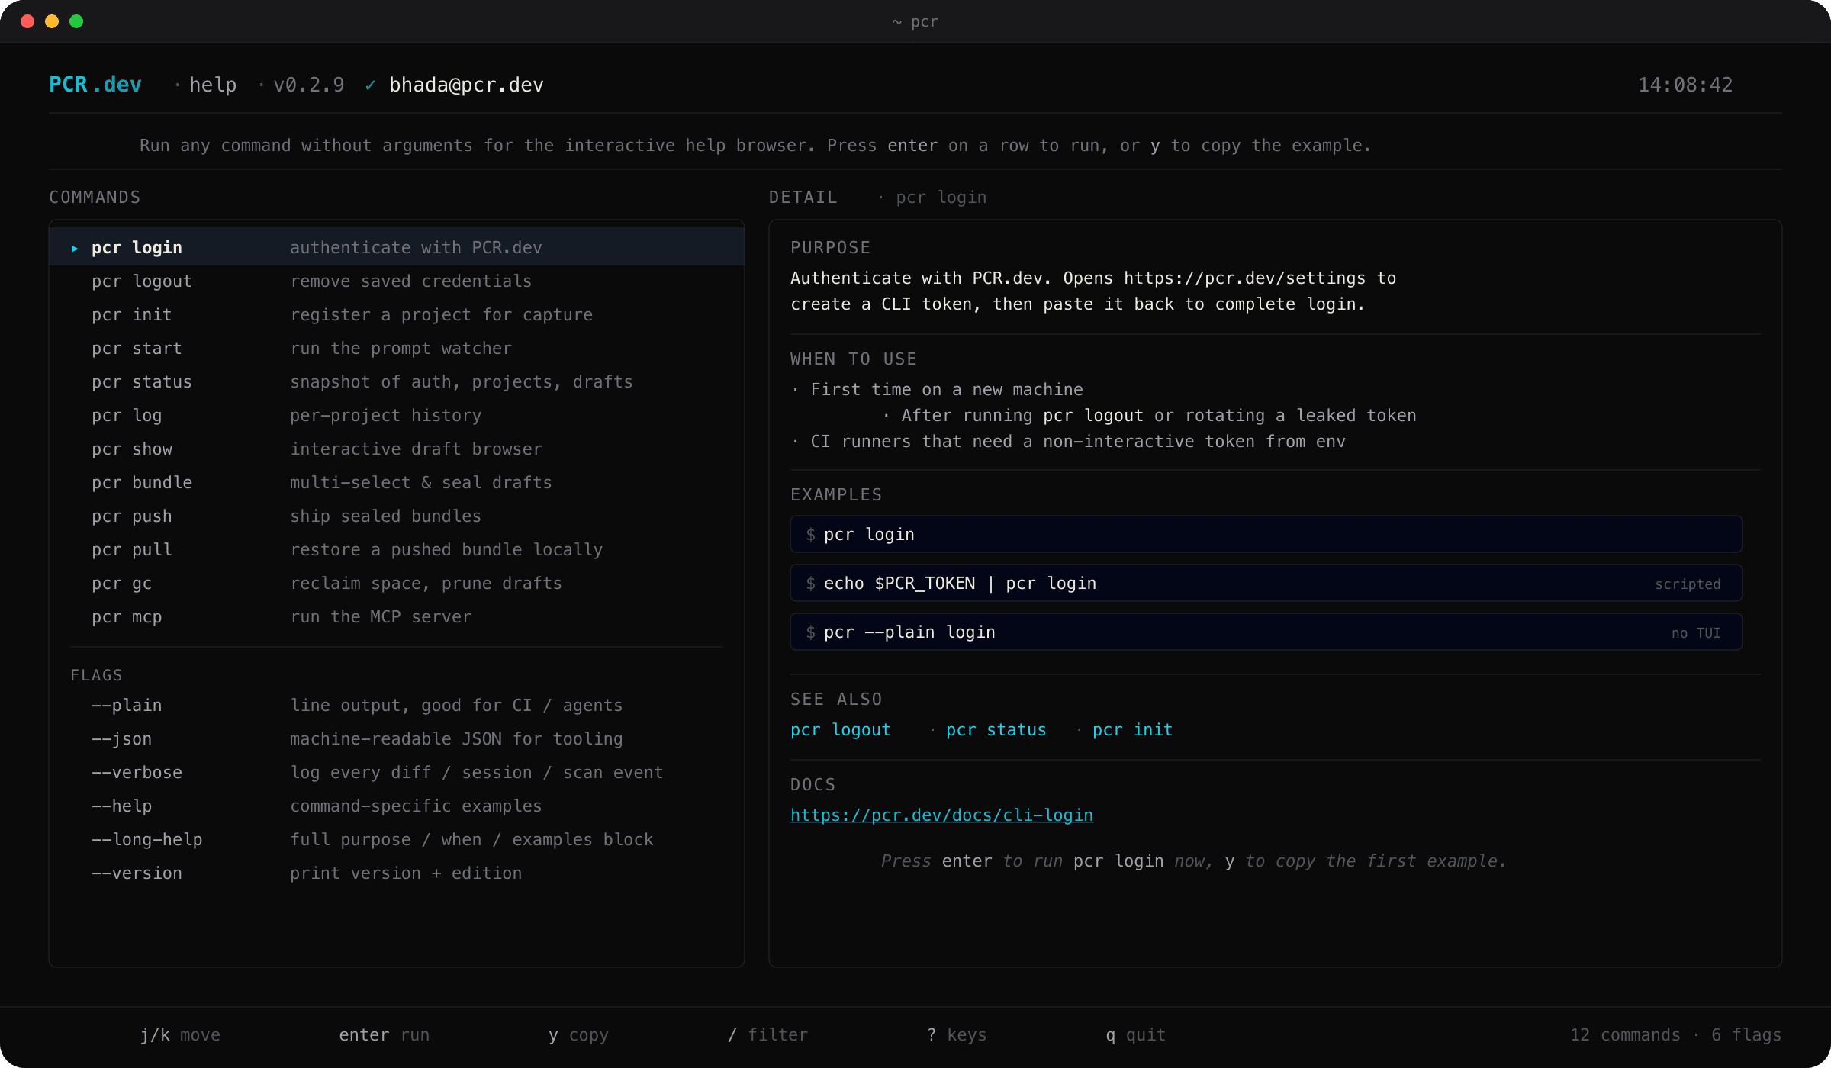Image resolution: width=1831 pixels, height=1068 pixels.
Task: Close the terminal window with red button
Action: 27,21
